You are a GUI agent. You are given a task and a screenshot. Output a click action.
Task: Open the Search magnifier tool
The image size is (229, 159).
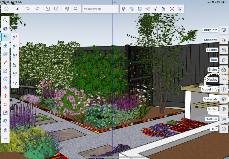pyautogui.click(x=5, y=20)
